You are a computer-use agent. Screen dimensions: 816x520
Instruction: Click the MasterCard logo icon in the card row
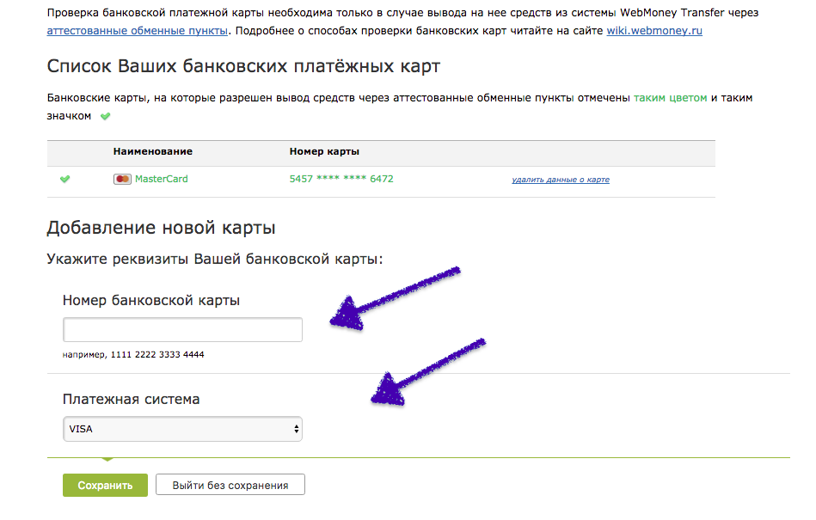tap(122, 179)
